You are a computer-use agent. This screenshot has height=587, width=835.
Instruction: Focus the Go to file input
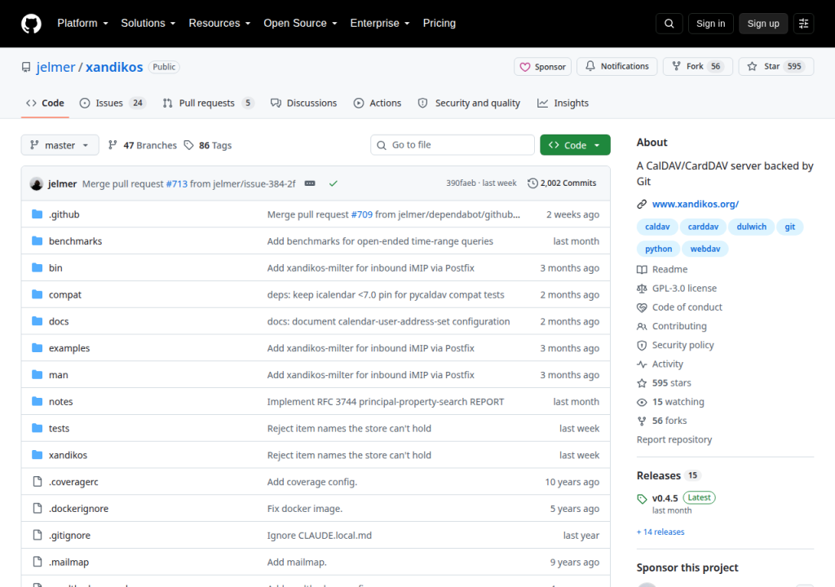(452, 145)
